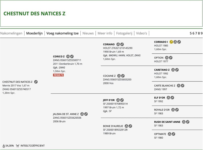203x150 pixels.
Task: Open the pedigree icon of JALISKA DE ST. ANNE Z
Action: (82, 114)
